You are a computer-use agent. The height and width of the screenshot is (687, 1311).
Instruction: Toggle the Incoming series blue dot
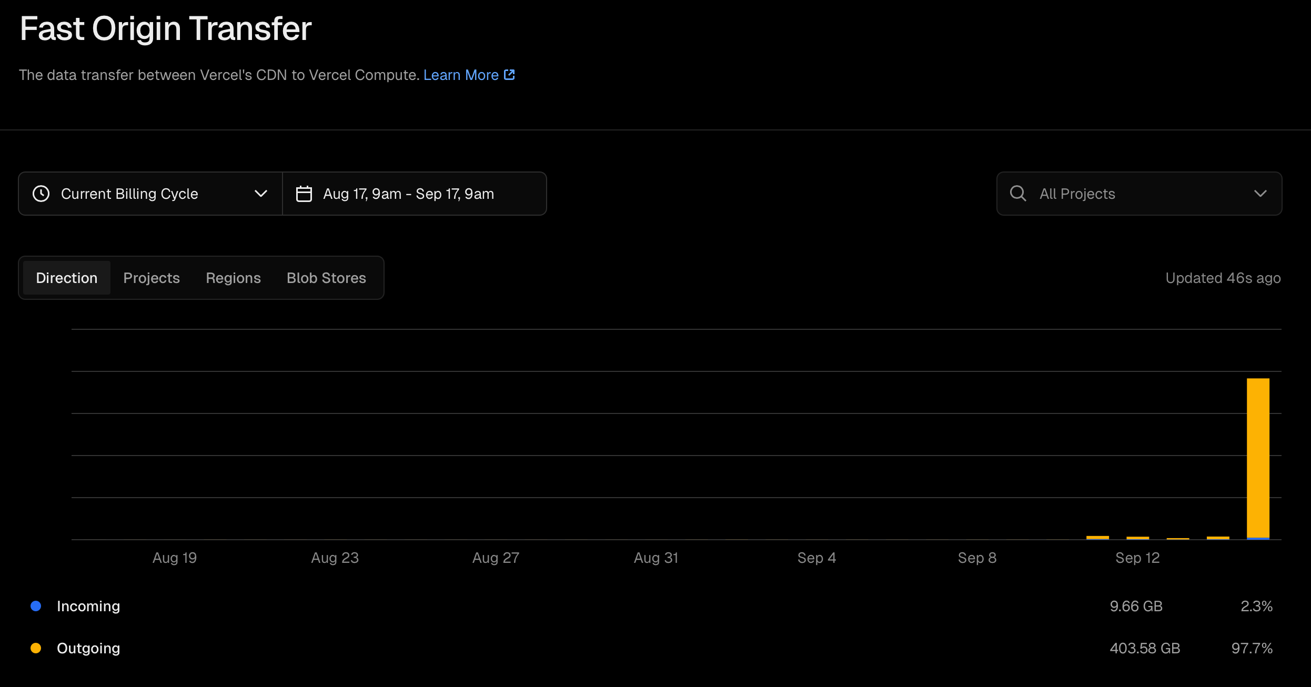[x=36, y=606]
